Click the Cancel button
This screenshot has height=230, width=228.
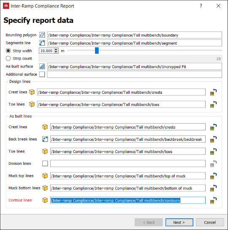(210, 222)
